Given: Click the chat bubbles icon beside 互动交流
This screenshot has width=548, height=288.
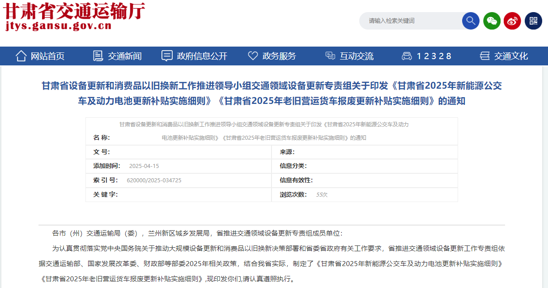Looking at the screenshot, I should click(330, 56).
